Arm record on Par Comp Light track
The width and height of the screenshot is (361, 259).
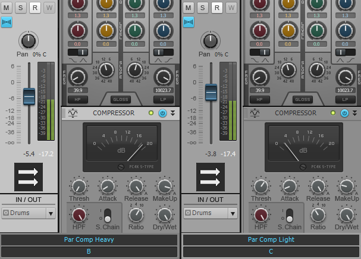(217, 8)
